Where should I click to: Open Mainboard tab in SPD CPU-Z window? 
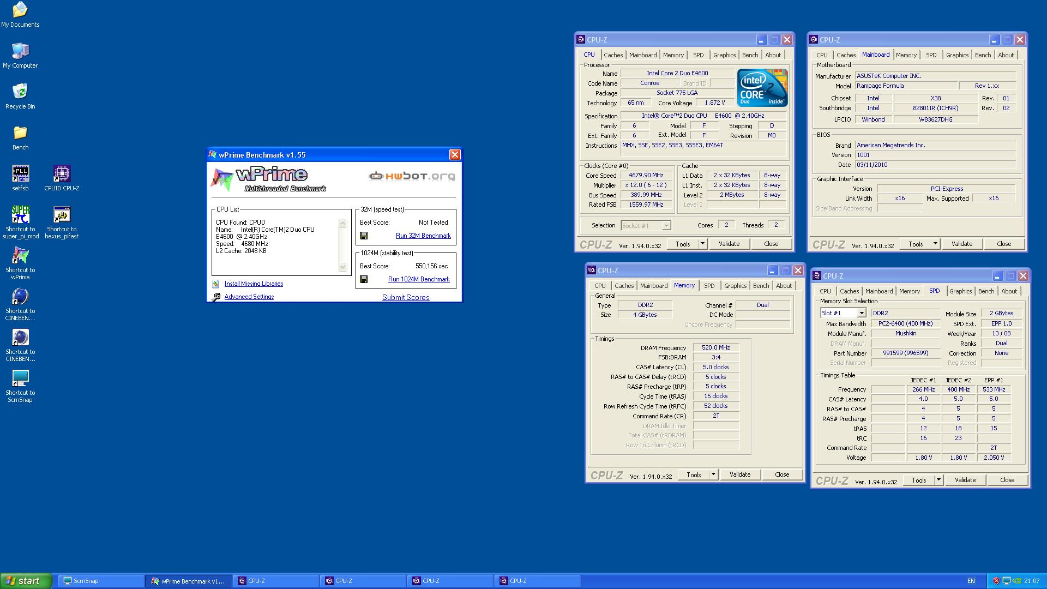879,291
